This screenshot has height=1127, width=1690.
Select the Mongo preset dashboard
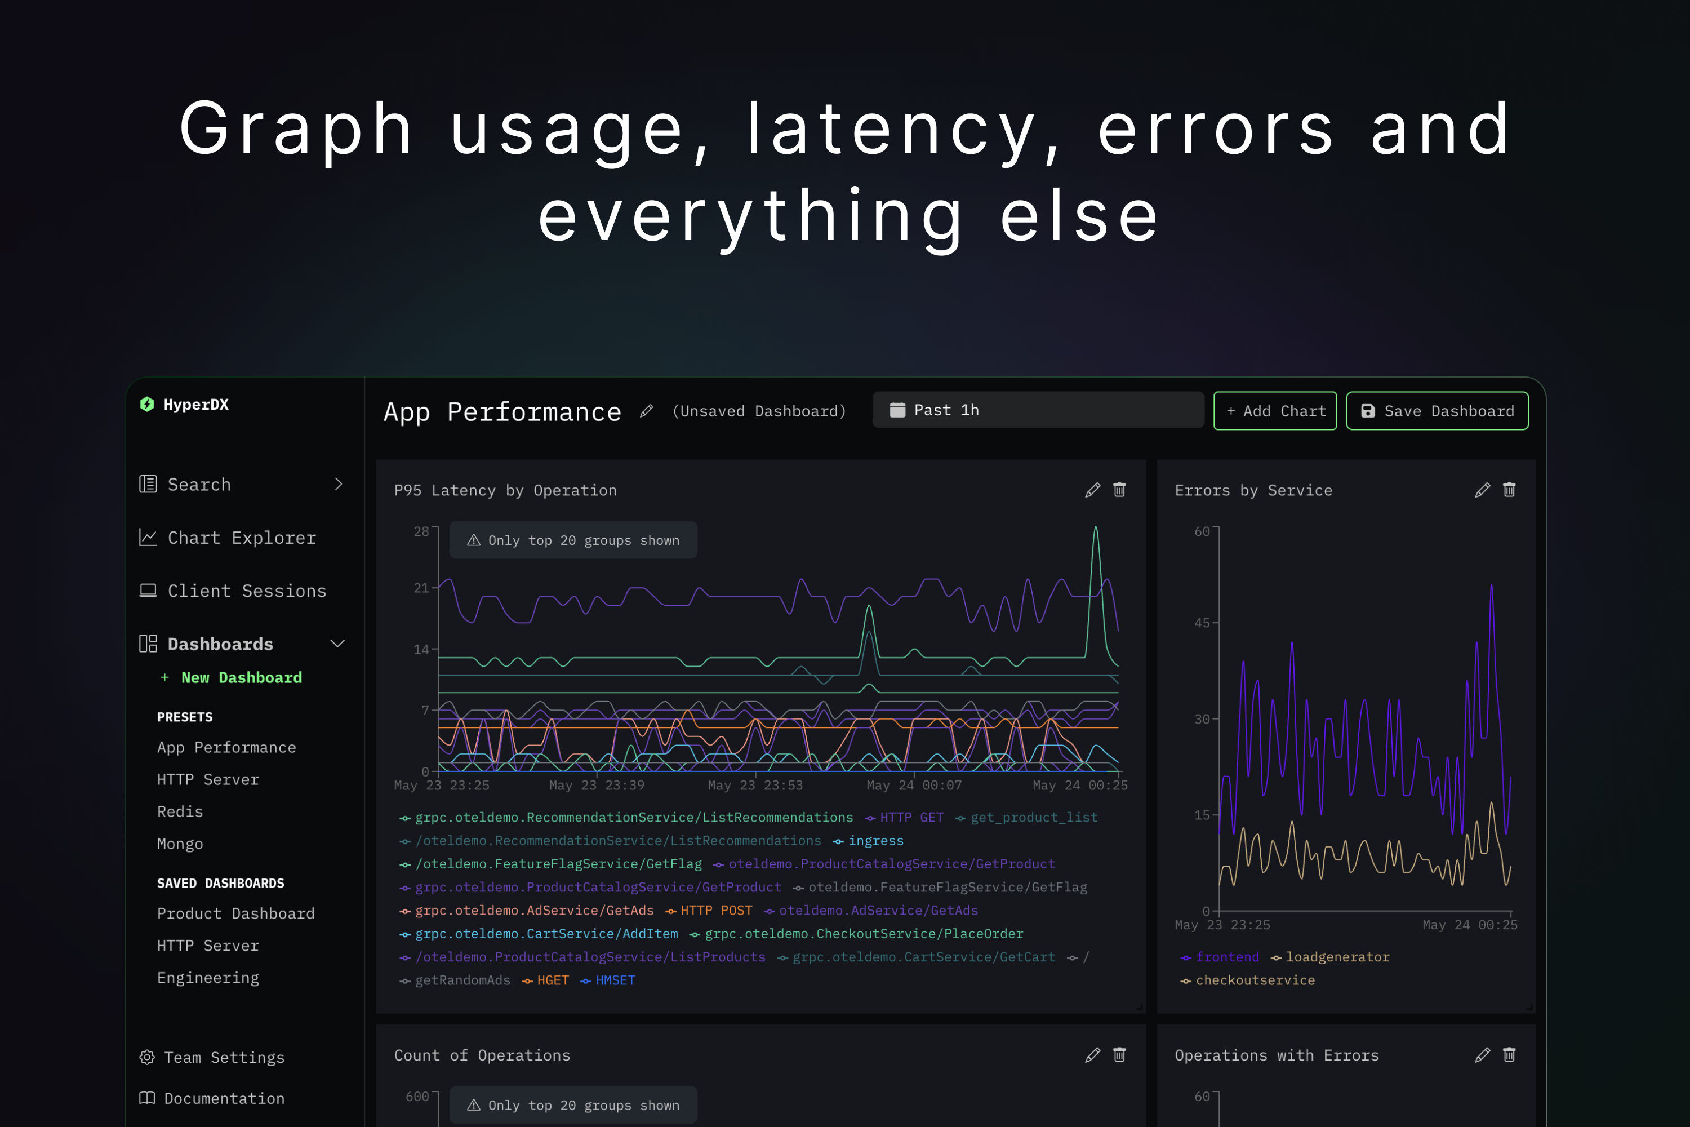(x=180, y=844)
